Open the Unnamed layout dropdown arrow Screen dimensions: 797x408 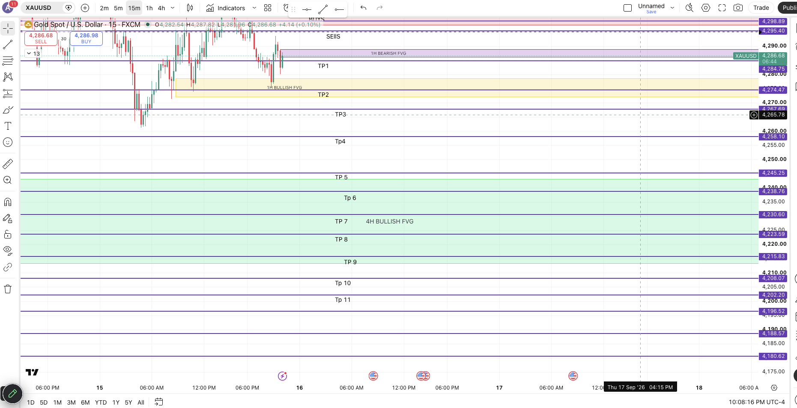pos(672,8)
